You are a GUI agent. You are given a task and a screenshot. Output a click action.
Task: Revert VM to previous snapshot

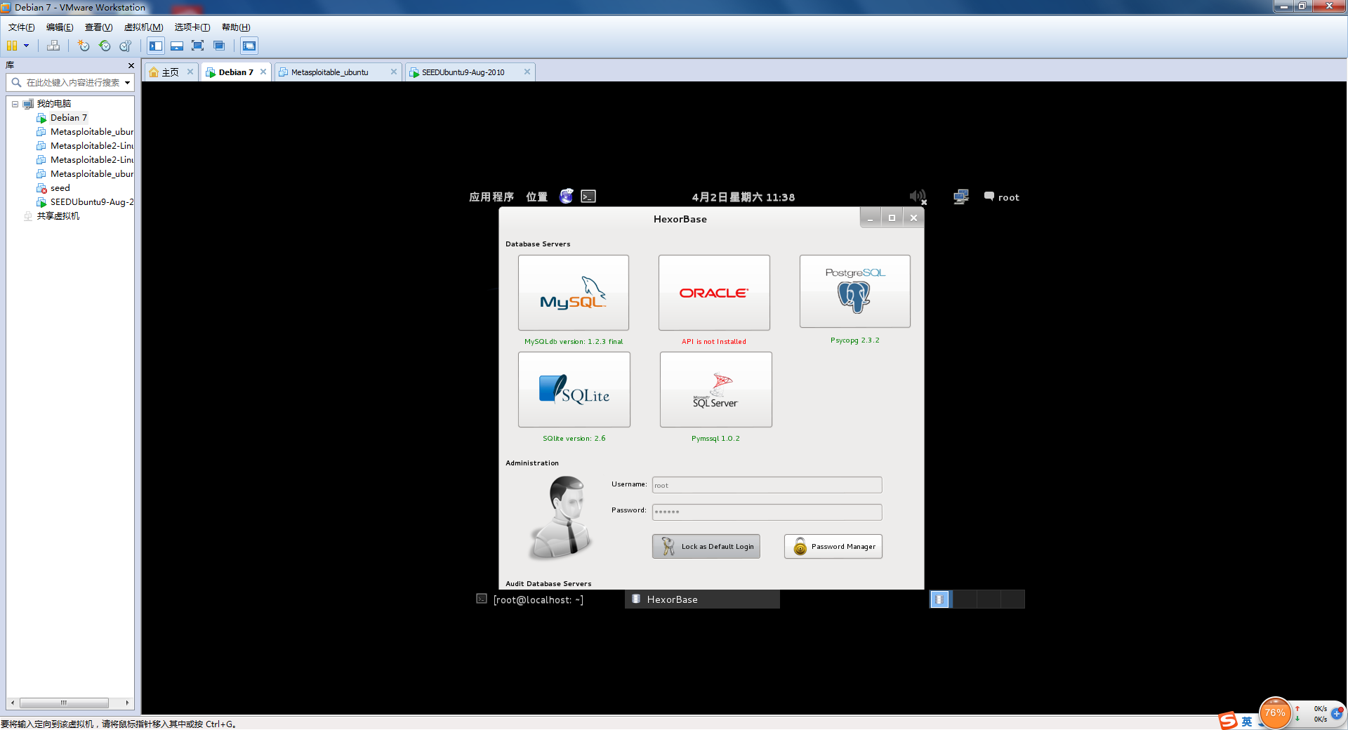point(105,46)
